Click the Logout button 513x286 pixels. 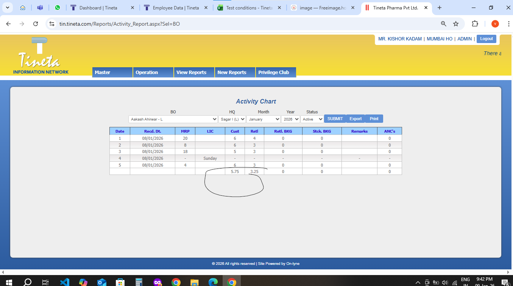(x=486, y=39)
